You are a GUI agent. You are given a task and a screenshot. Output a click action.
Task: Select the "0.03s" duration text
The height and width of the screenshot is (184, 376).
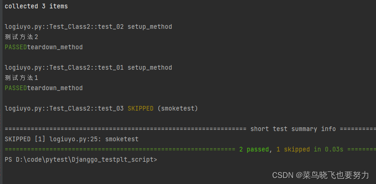[334, 150]
